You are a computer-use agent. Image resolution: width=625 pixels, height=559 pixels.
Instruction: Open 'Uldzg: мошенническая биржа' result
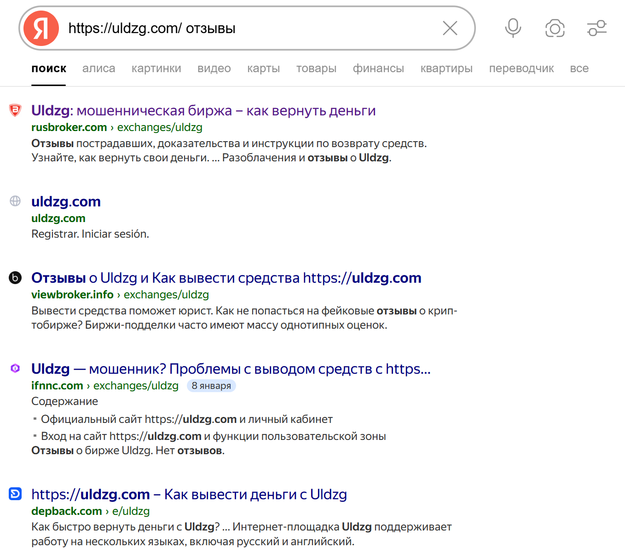click(x=203, y=111)
